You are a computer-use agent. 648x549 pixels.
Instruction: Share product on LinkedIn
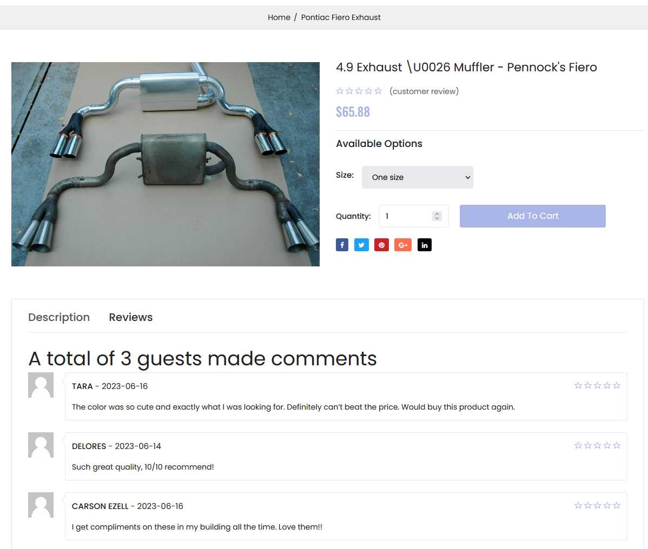pyautogui.click(x=425, y=245)
